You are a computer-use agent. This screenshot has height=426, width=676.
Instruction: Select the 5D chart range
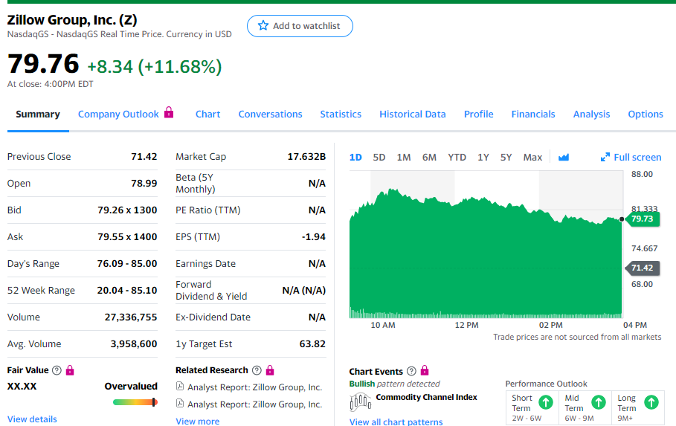point(379,157)
